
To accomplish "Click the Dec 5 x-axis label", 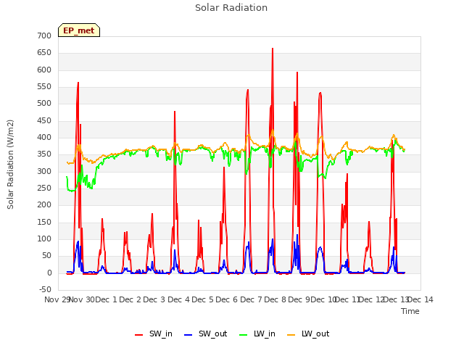I will [x=203, y=299].
